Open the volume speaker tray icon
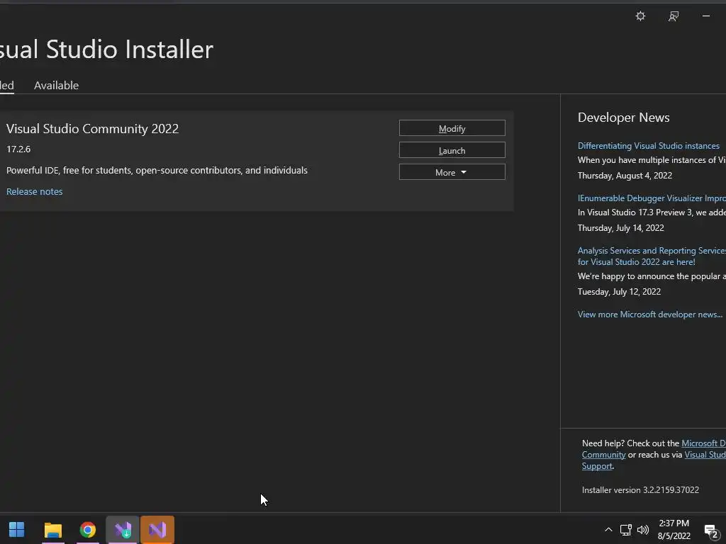The width and height of the screenshot is (726, 544). 642,530
